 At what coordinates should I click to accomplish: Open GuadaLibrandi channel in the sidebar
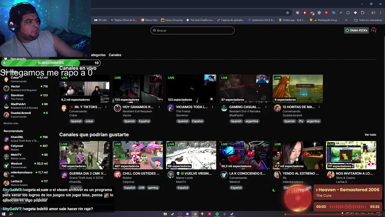(26, 115)
